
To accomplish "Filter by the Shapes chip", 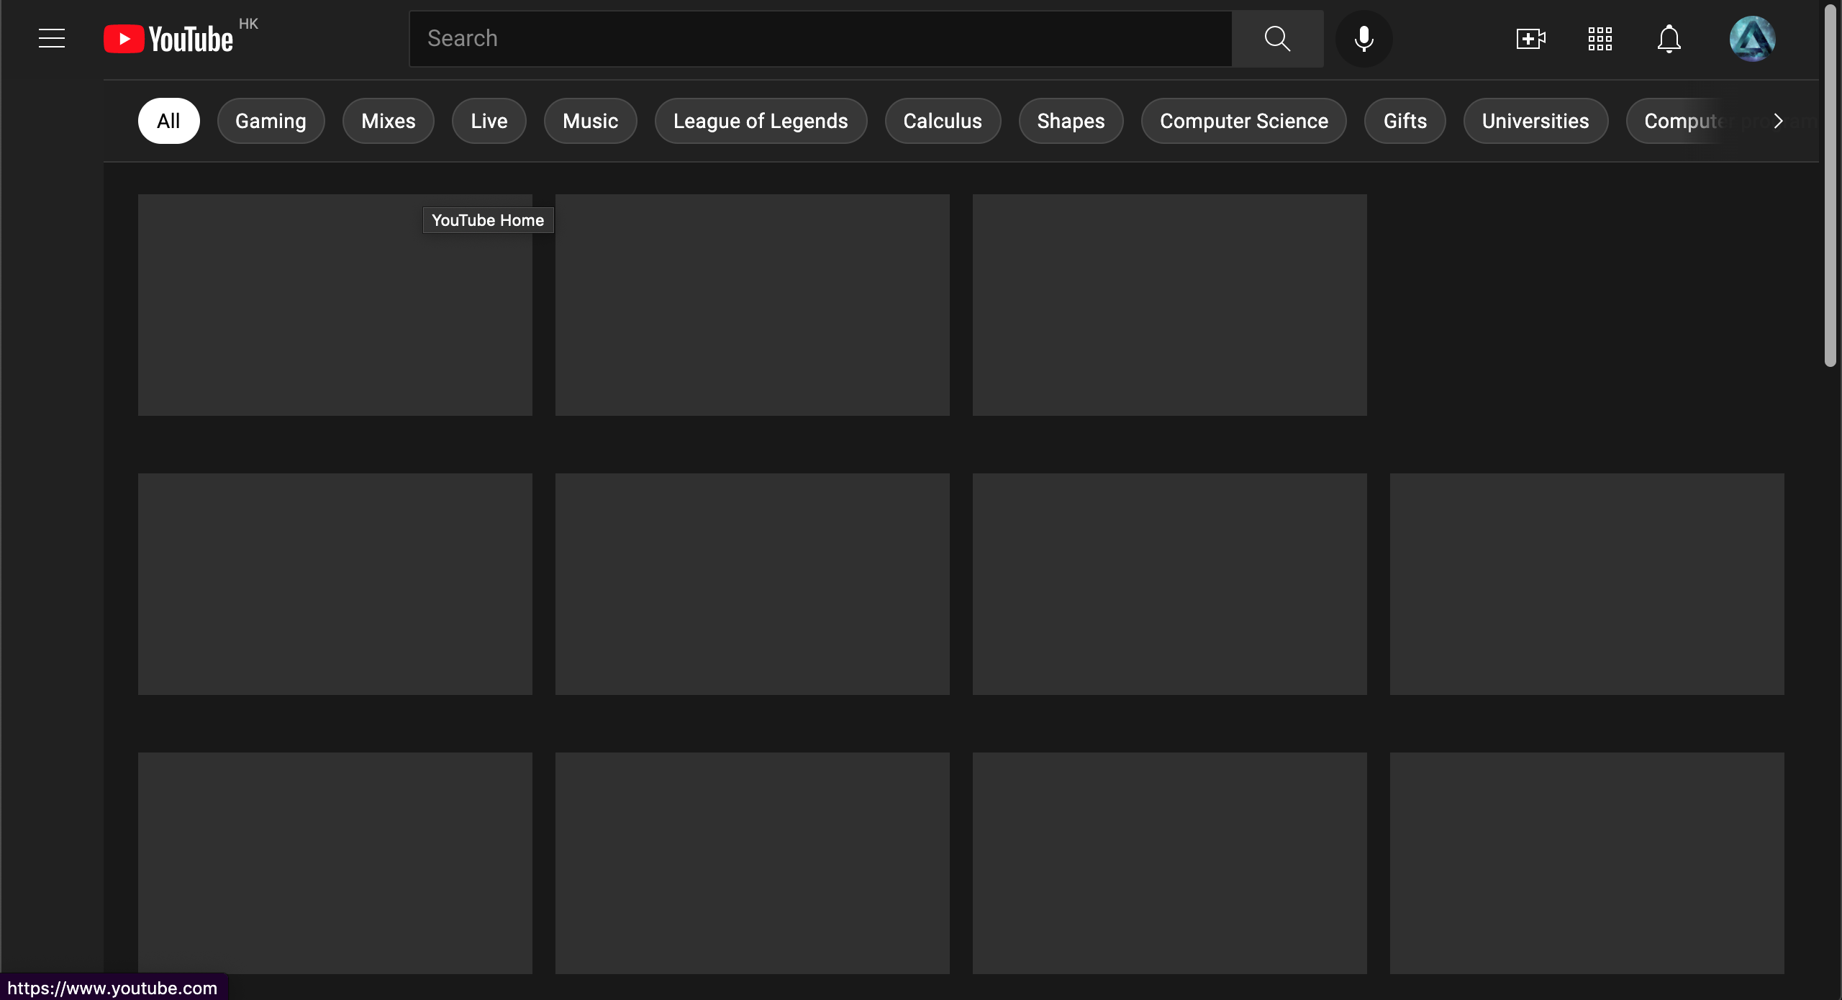I will click(1071, 121).
